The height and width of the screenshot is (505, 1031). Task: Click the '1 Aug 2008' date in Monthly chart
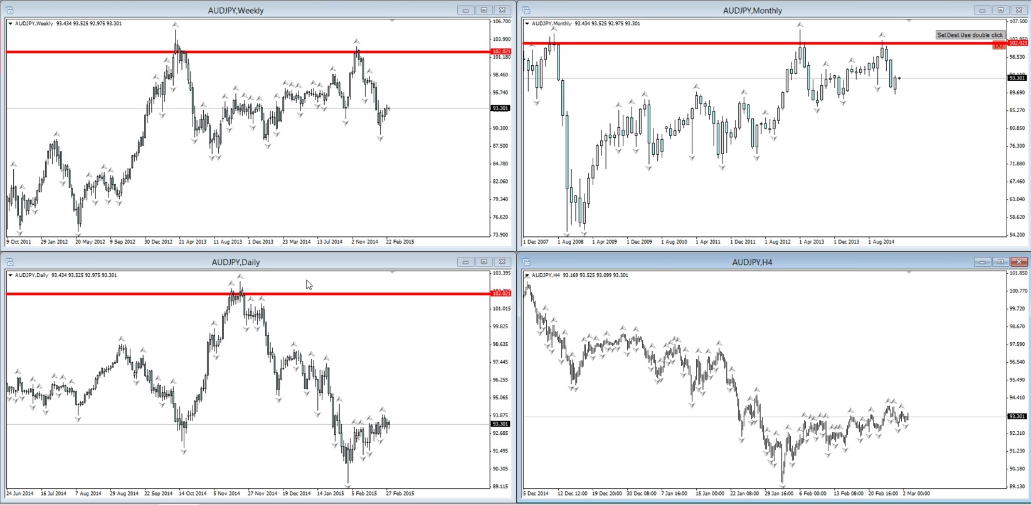[569, 242]
